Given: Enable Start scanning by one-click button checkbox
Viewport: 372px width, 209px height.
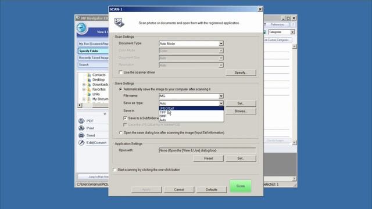Looking at the screenshot, I should click(115, 170).
